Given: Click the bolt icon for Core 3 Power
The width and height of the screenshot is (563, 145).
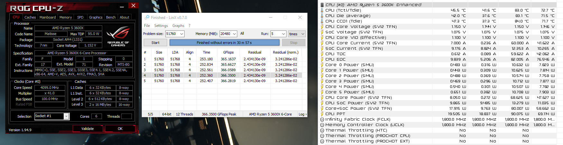Looking at the screenshot, I should (x=322, y=81).
